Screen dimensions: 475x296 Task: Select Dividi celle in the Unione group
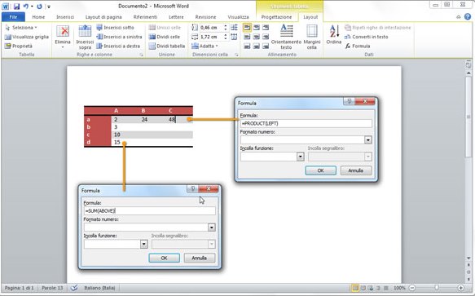[x=165, y=37]
